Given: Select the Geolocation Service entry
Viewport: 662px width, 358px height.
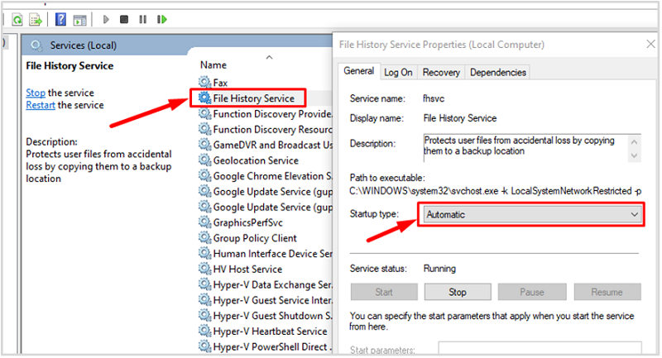Looking at the screenshot, I should [x=256, y=160].
